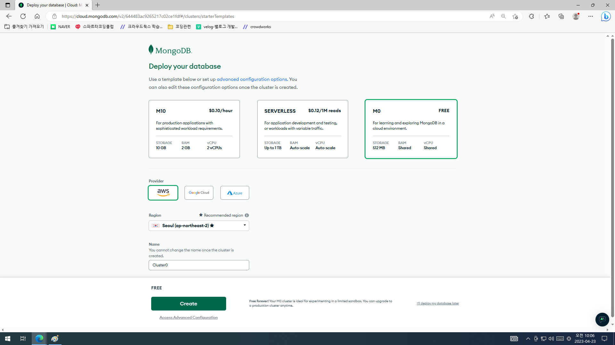Viewport: 615px width, 345px height.
Task: Open the MongoDB support chat bubble
Action: (x=602, y=319)
